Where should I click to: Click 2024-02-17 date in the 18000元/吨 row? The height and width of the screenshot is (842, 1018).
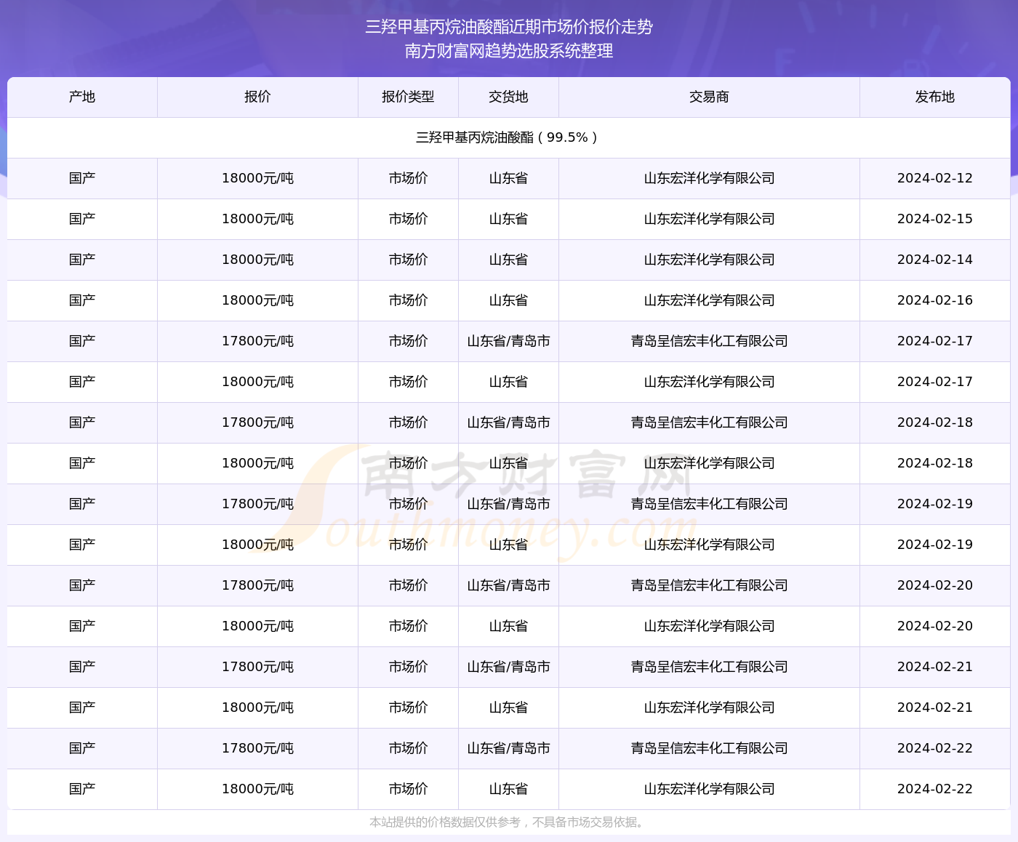click(934, 382)
